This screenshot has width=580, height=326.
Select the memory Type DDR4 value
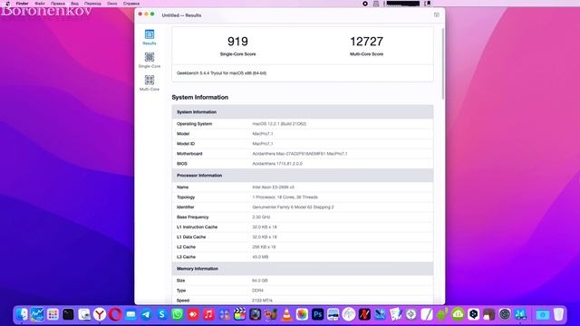(x=257, y=291)
